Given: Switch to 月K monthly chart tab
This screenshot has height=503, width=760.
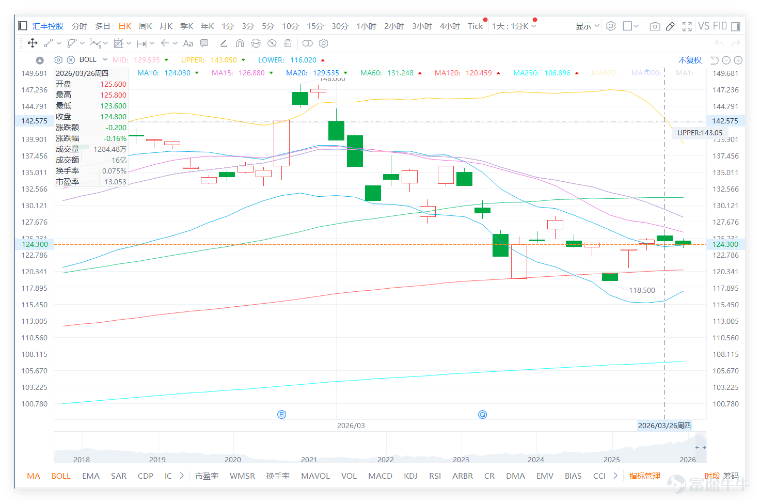Looking at the screenshot, I should pyautogui.click(x=166, y=26).
